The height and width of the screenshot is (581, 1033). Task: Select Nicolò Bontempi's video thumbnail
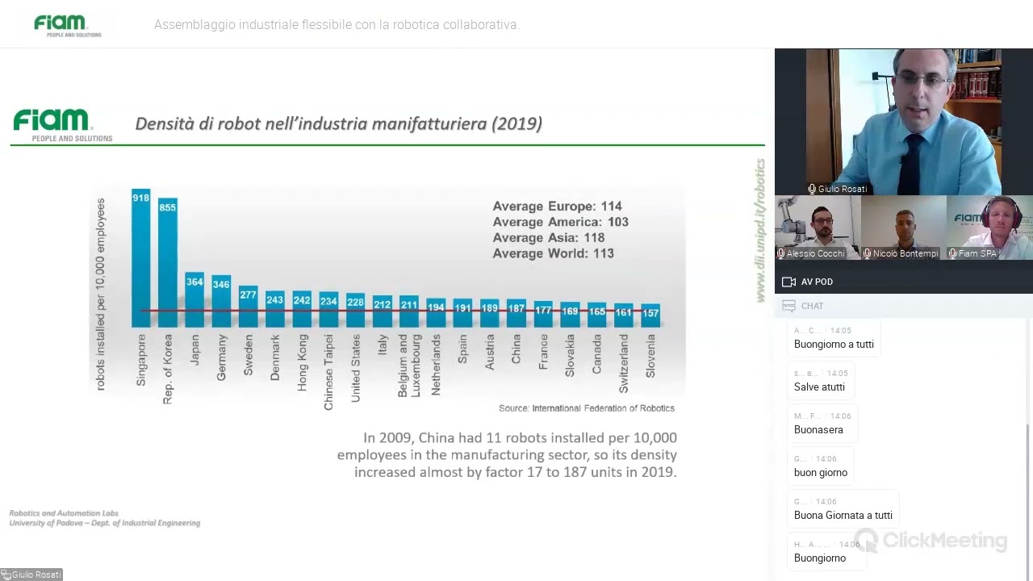click(x=903, y=228)
